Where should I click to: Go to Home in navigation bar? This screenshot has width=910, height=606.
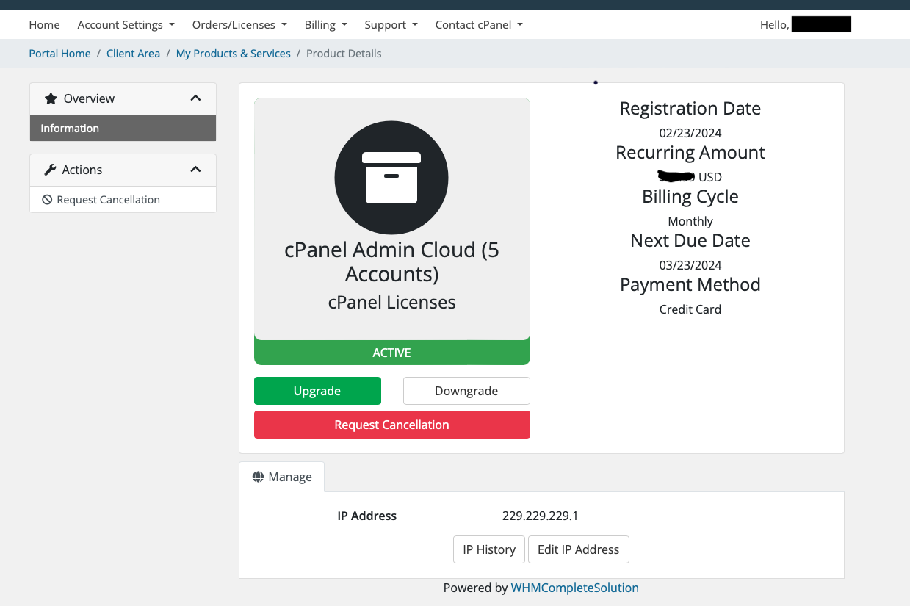click(x=44, y=25)
